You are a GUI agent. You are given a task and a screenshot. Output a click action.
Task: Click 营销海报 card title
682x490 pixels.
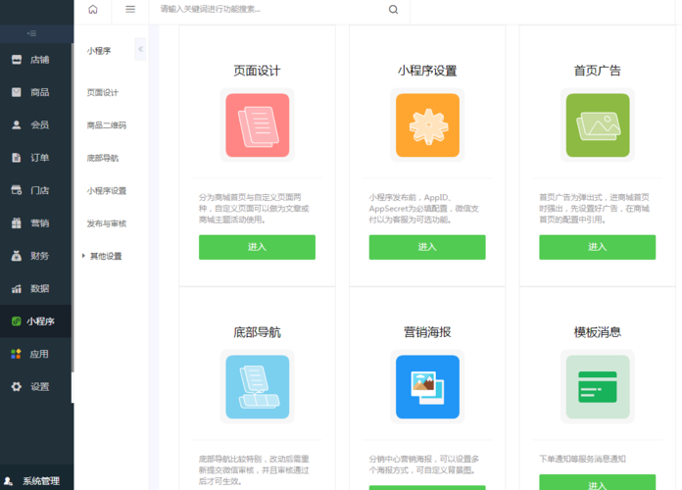(427, 332)
